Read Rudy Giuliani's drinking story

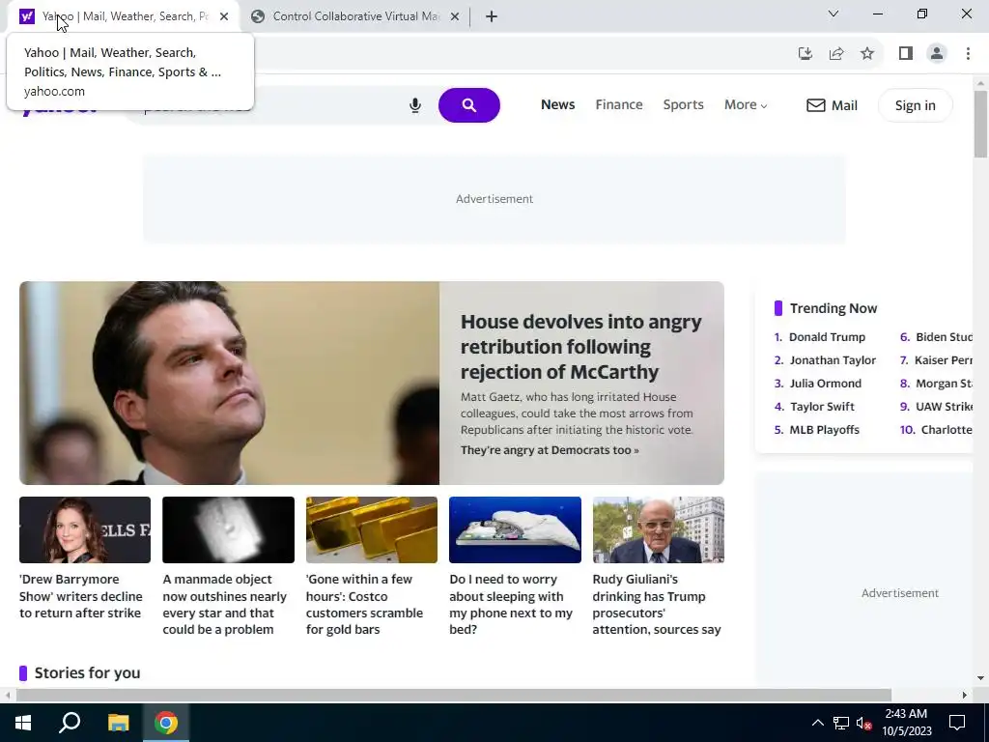(657, 604)
